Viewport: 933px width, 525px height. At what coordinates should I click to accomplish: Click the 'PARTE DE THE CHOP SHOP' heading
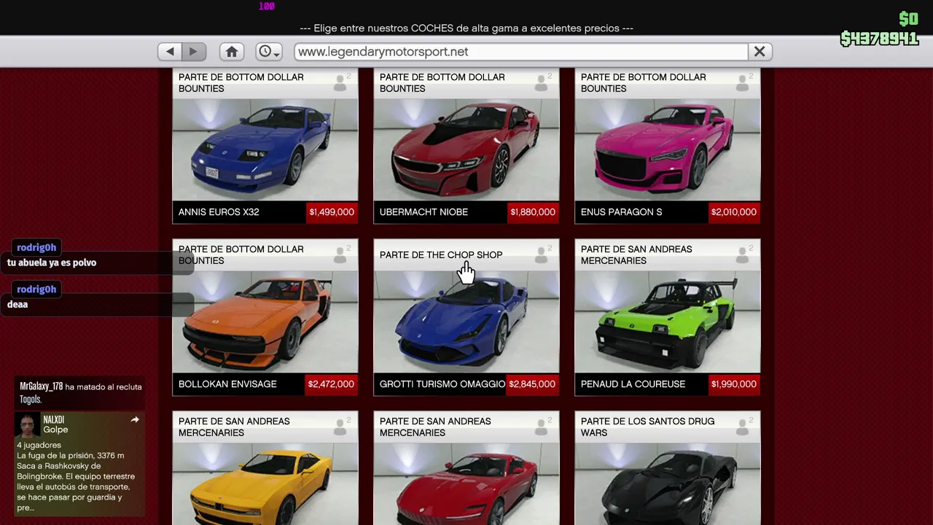[x=441, y=255]
